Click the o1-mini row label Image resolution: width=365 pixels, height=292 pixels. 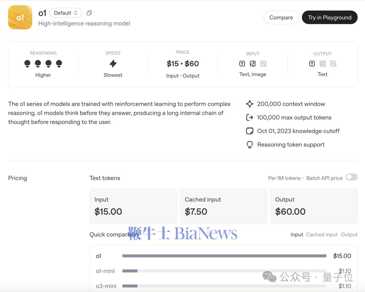105,271
